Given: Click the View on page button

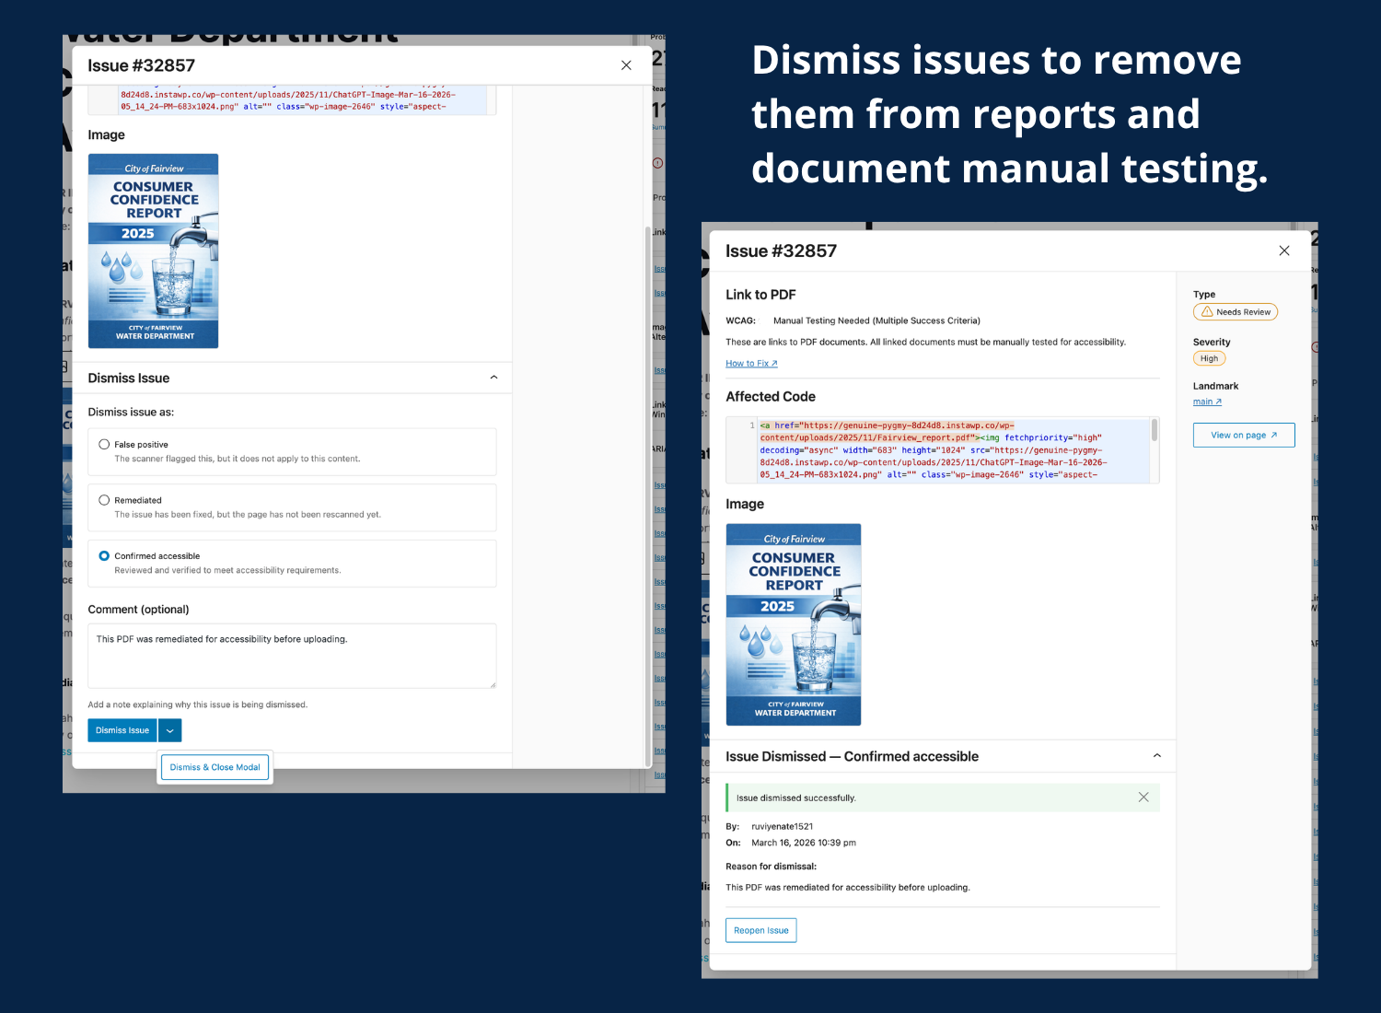Looking at the screenshot, I should [x=1244, y=435].
